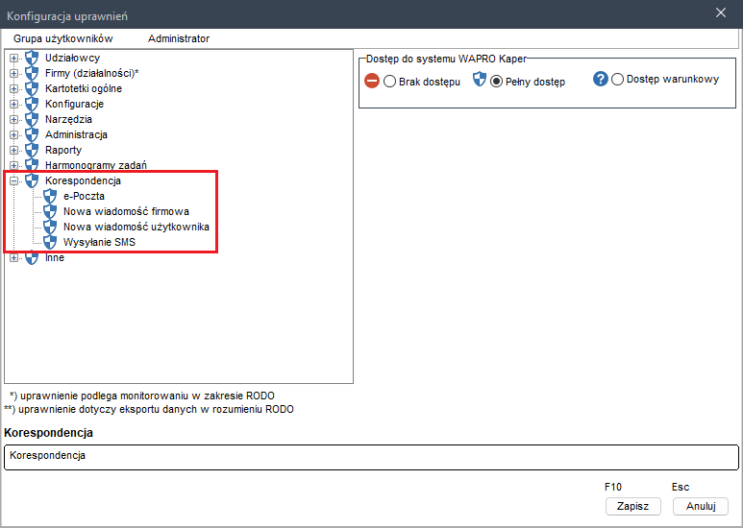Click the shield icon next to e-Poczta

point(51,196)
